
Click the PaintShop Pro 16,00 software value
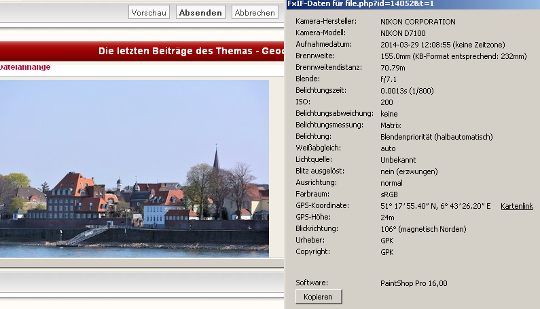[x=414, y=283]
